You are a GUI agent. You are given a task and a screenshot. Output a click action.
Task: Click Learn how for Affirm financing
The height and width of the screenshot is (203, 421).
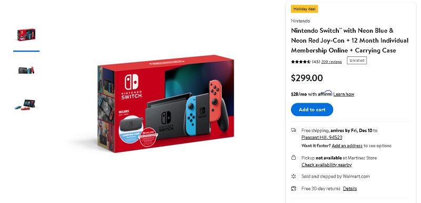point(344,94)
